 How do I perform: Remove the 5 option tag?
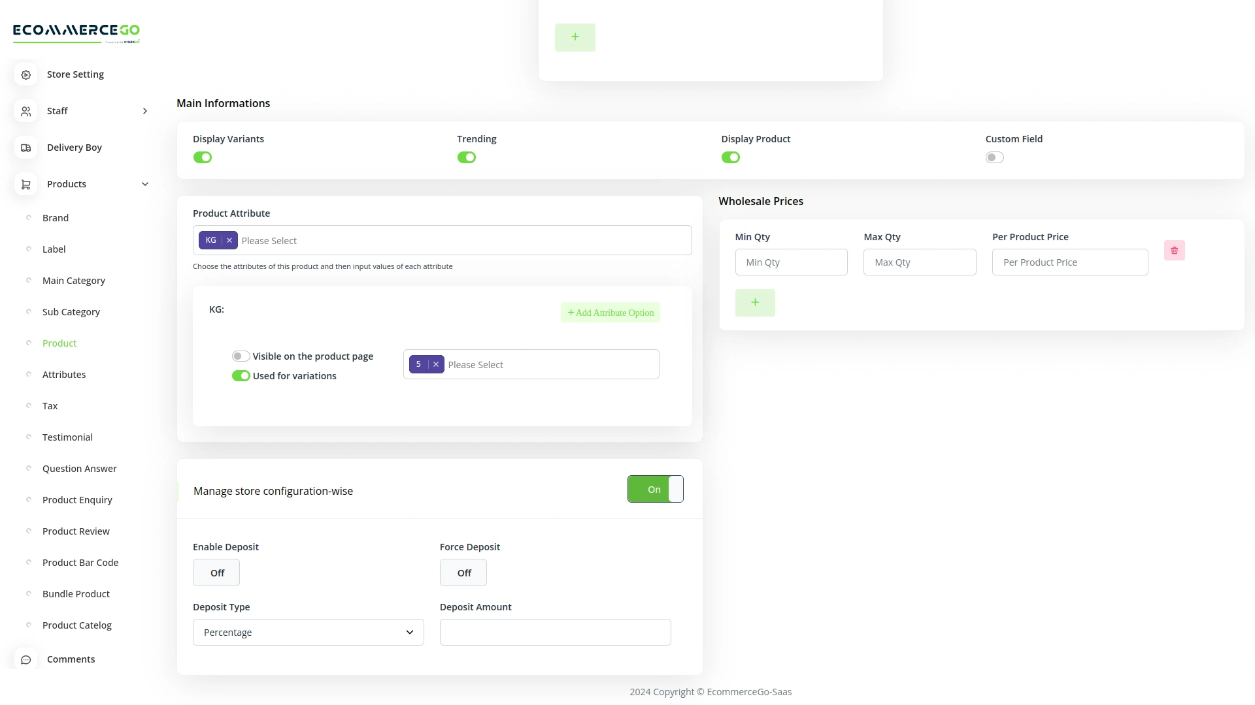[x=436, y=364]
